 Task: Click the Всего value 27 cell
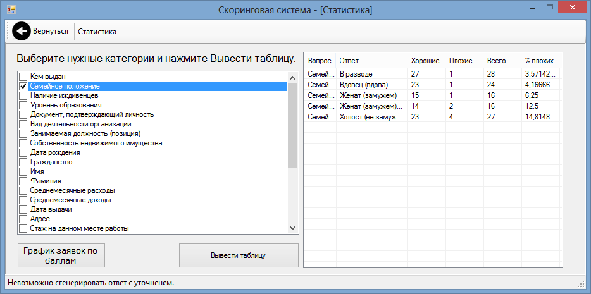[x=502, y=117]
